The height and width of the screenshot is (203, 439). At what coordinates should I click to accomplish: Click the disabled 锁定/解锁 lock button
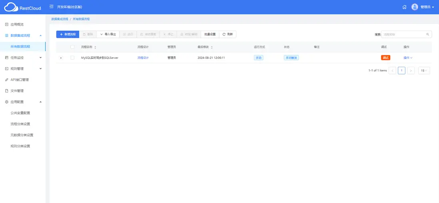coord(189,34)
